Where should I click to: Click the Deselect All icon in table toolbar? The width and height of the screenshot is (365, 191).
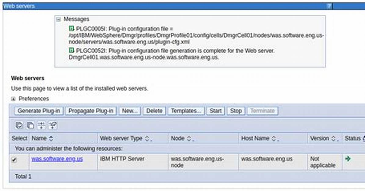pos(30,125)
